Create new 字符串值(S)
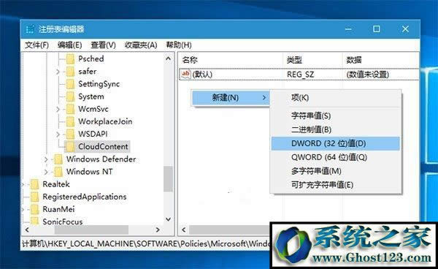This screenshot has width=438, height=269. 336,115
